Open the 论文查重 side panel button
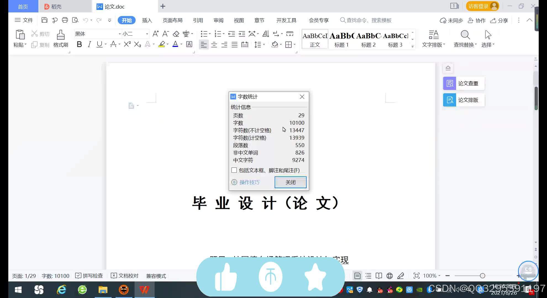547x298 pixels. coord(464,83)
